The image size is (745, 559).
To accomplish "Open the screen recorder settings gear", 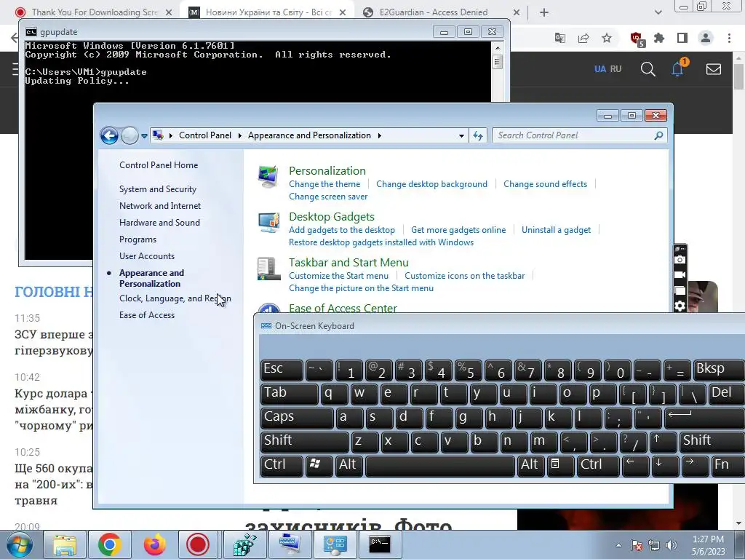I will tap(680, 306).
